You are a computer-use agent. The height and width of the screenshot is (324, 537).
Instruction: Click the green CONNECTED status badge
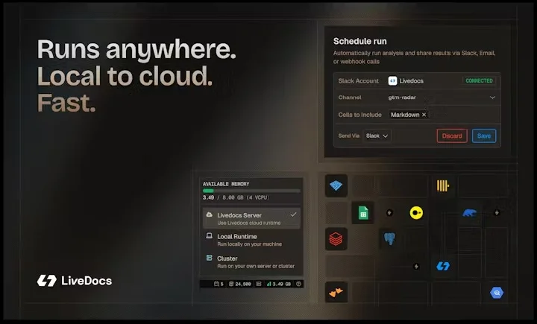tap(479, 80)
